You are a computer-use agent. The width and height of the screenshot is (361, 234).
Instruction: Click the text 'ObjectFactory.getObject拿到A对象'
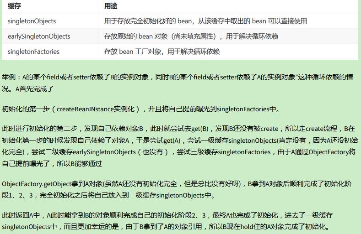click(52, 184)
